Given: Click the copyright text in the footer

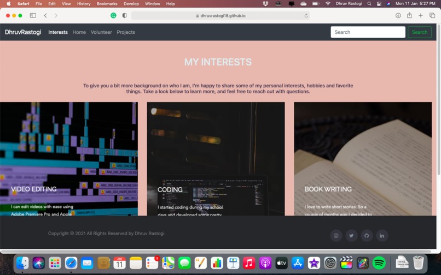Looking at the screenshot, I should pos(107,233).
